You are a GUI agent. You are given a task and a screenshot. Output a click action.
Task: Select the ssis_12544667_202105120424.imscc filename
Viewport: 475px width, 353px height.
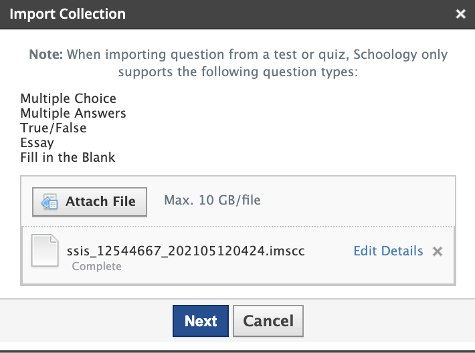coord(186,251)
